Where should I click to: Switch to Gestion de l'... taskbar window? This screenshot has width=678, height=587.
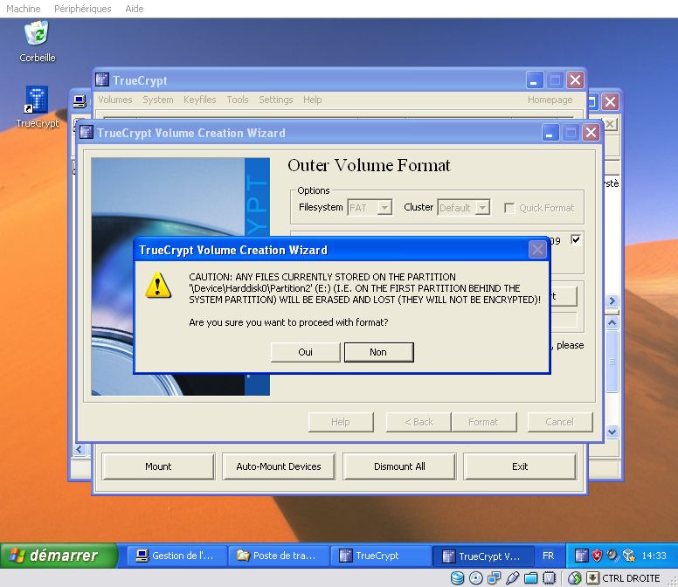click(x=176, y=556)
